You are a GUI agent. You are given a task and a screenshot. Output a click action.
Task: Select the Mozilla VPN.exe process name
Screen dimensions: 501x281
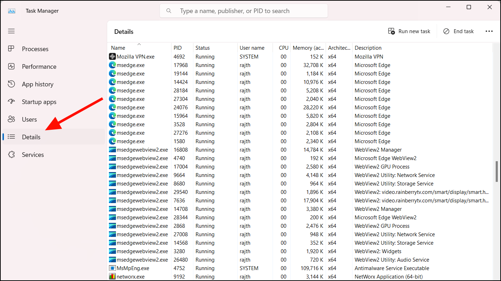click(135, 57)
